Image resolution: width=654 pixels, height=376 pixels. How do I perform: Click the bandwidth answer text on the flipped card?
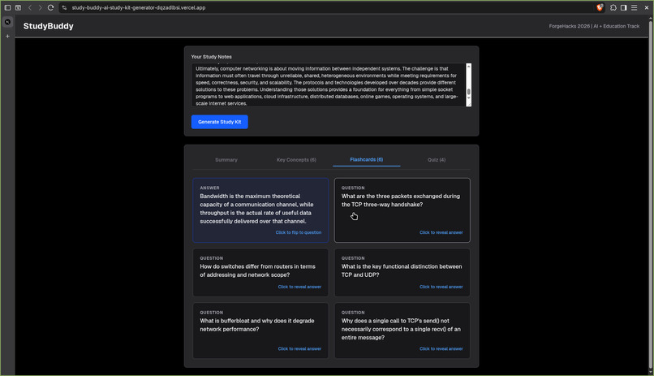click(256, 209)
